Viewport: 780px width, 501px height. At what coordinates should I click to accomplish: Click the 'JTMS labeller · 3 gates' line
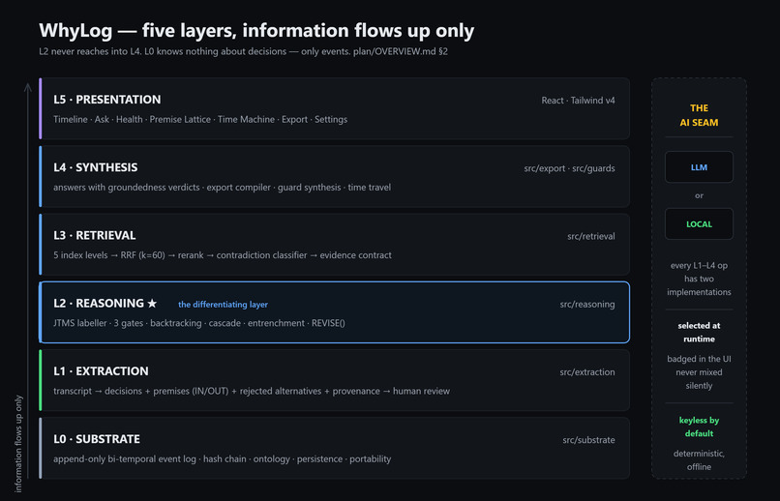click(199, 323)
